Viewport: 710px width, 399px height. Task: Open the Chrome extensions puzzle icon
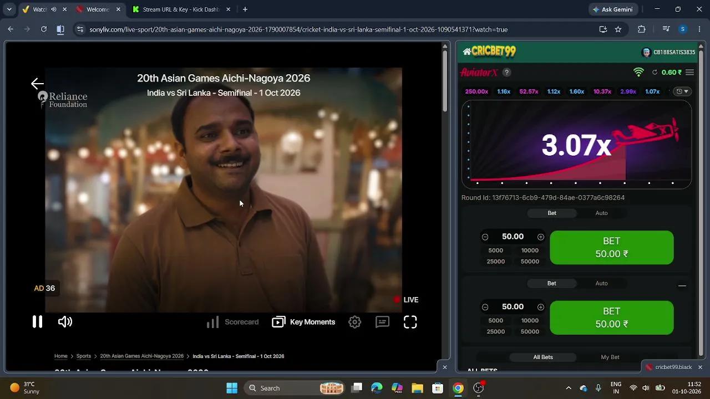point(642,29)
